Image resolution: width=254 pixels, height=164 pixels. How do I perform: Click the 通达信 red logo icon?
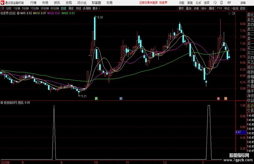click(2, 3)
